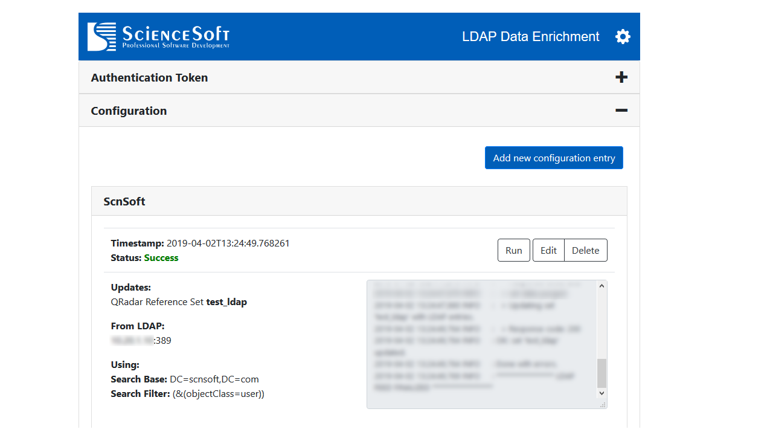Click the ScnSoft entry header
This screenshot has height=435, width=773.
click(124, 201)
